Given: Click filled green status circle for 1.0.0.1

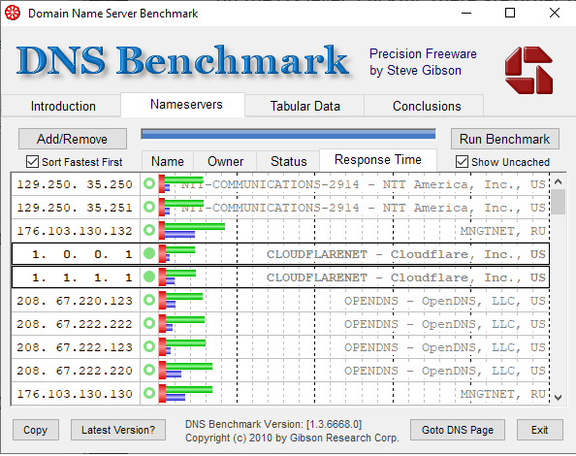Looking at the screenshot, I should pos(149,253).
